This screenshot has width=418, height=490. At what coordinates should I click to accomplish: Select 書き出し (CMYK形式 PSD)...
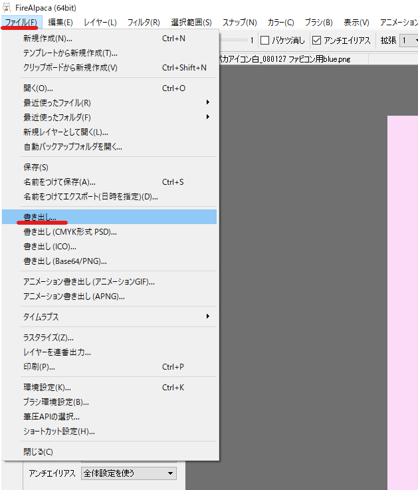(109, 232)
